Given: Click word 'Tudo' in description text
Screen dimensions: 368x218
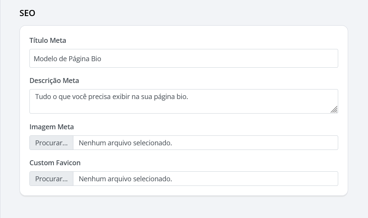Looking at the screenshot, I should click(x=42, y=97).
